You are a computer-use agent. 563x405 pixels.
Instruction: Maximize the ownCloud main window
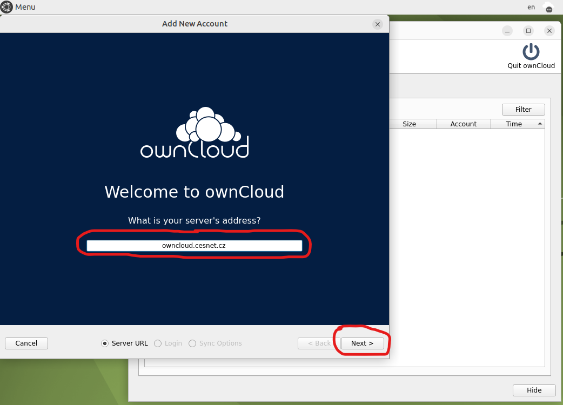click(x=528, y=31)
